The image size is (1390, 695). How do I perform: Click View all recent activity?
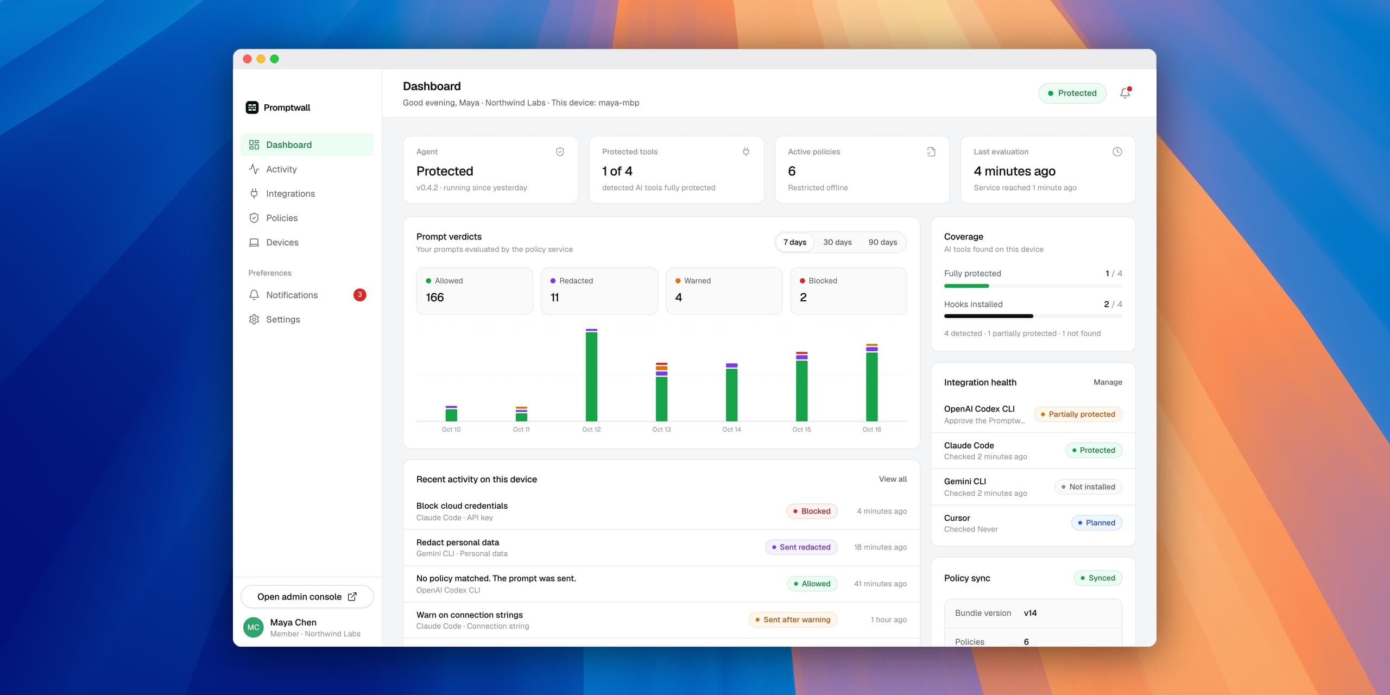[x=893, y=479]
